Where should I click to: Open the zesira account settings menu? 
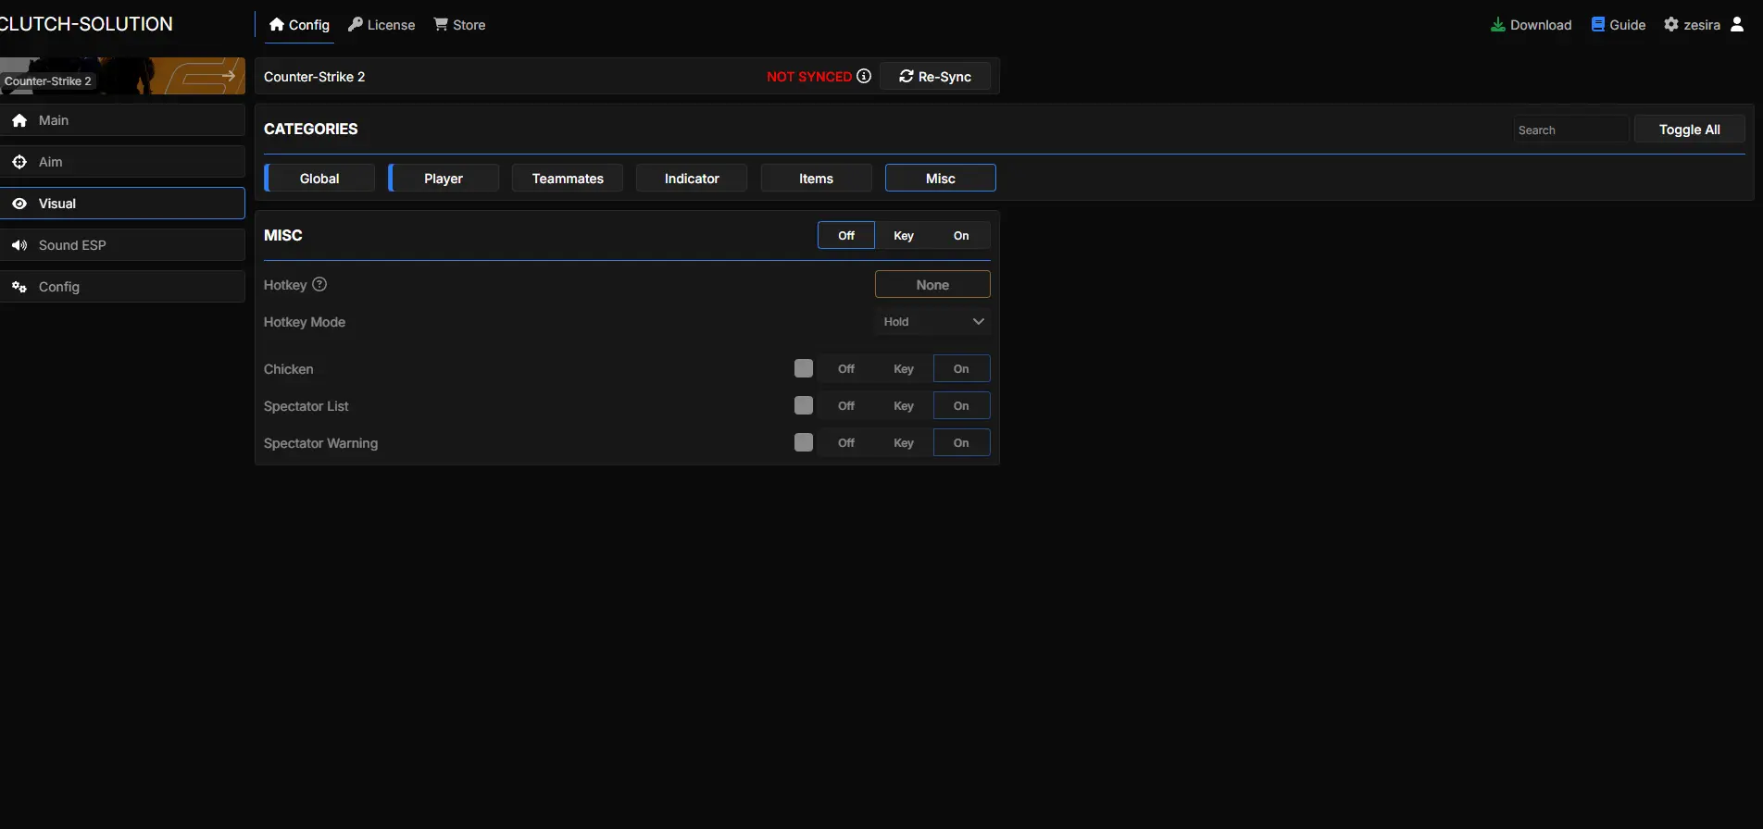point(1692,25)
